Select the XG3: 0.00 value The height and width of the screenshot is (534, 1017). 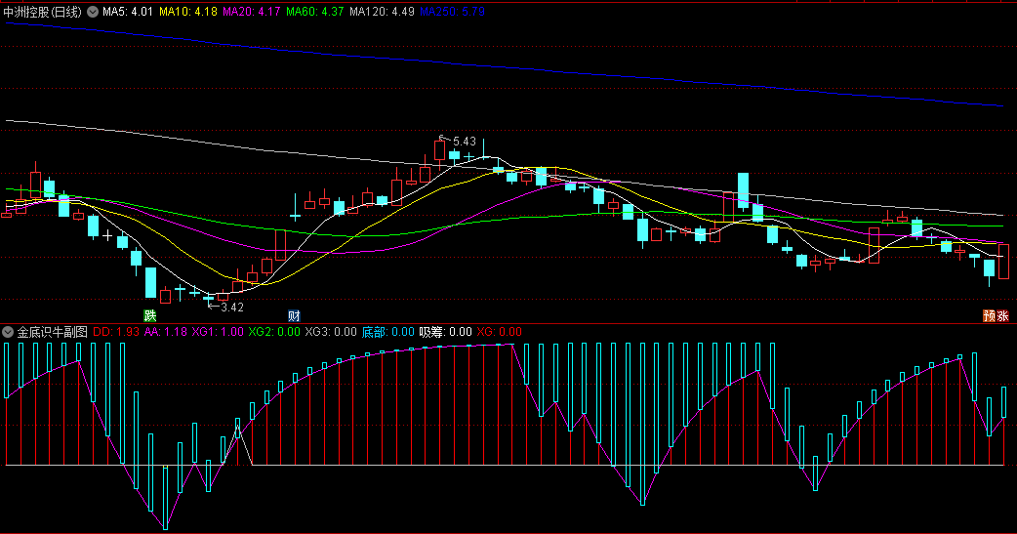coord(331,332)
